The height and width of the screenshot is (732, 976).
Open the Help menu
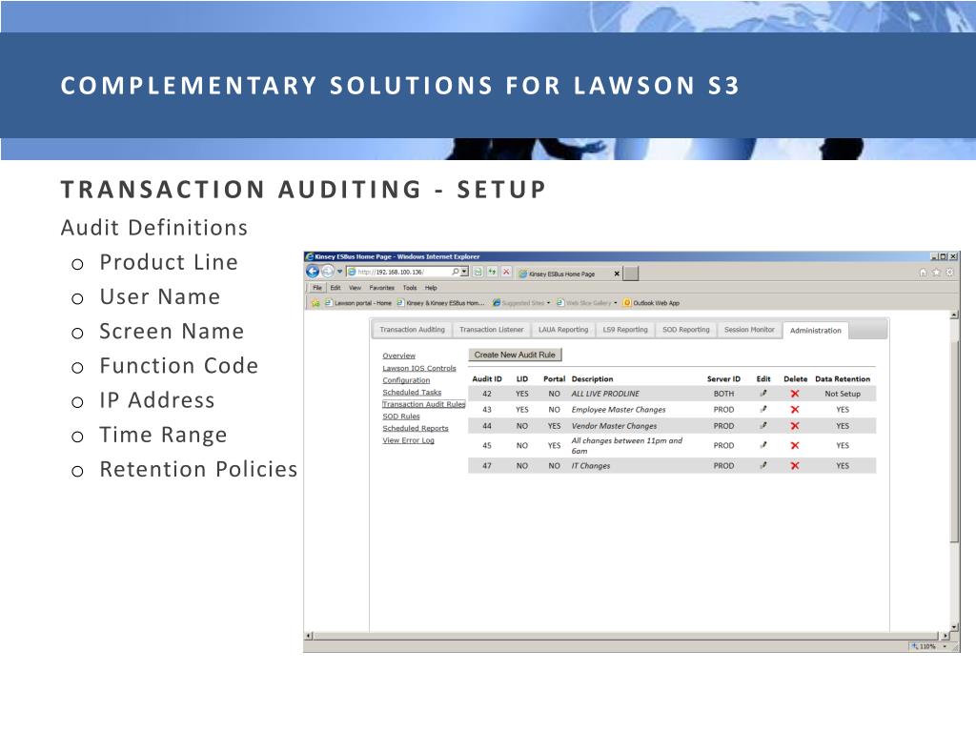tap(431, 288)
